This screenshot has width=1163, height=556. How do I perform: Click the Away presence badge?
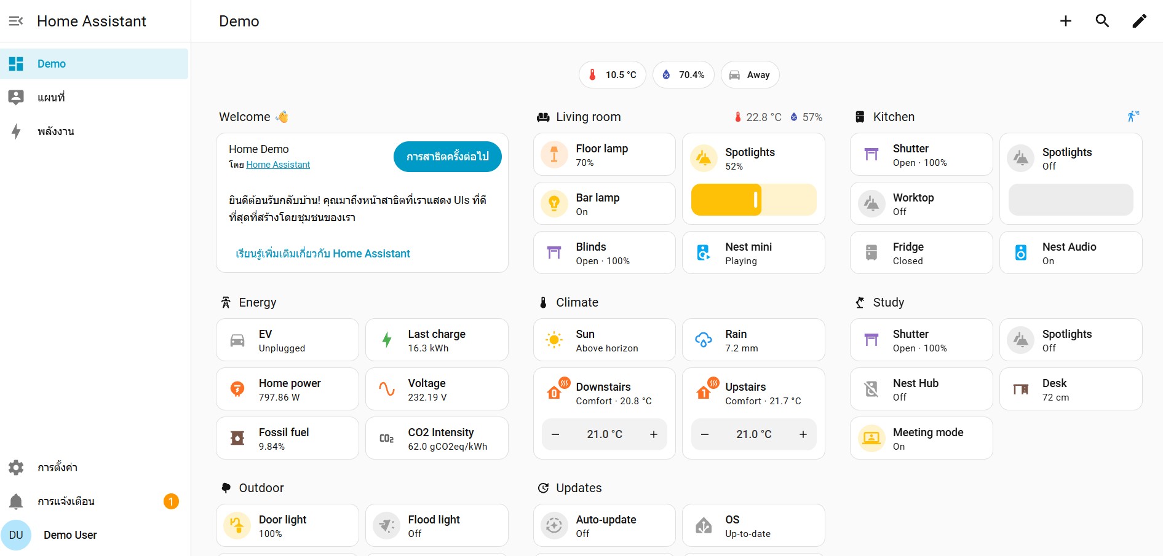coord(750,75)
